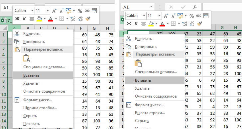Click merge and center icon in right mini toolbar
The width and height of the screenshot is (242, 129).
[206, 16]
